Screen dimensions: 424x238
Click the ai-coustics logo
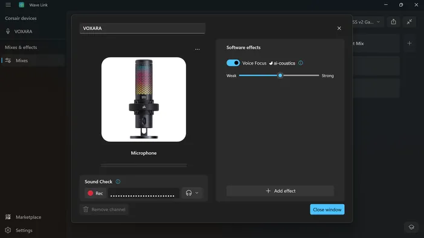point(282,63)
